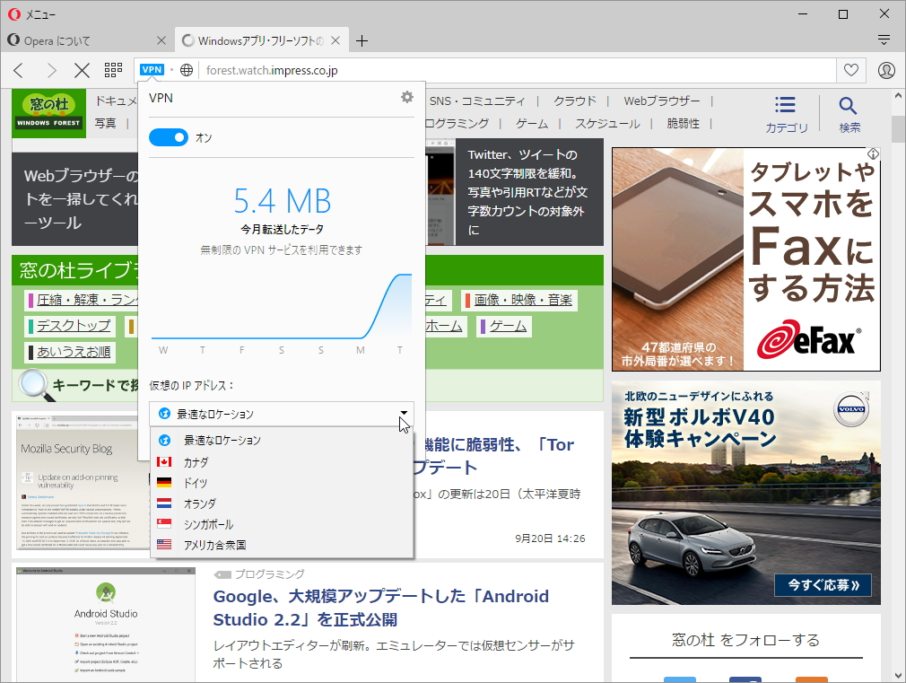Viewport: 906px width, 683px height.
Task: Click the eFax advertisement banner
Action: tap(746, 259)
